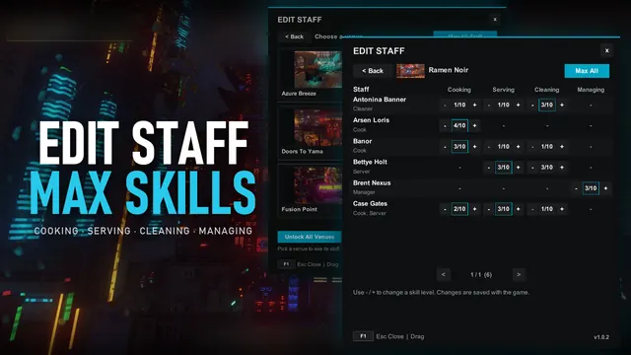
Task: Increase Antonina Banner Serving skill
Action: 519,106
